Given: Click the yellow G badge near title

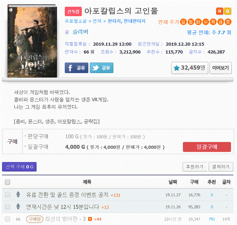Looking at the screenshot, I should pyautogui.click(x=228, y=11).
